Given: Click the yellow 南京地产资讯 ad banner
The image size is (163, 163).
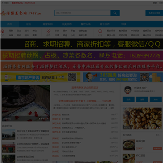Looking at the screenshot, I should click(40, 77).
